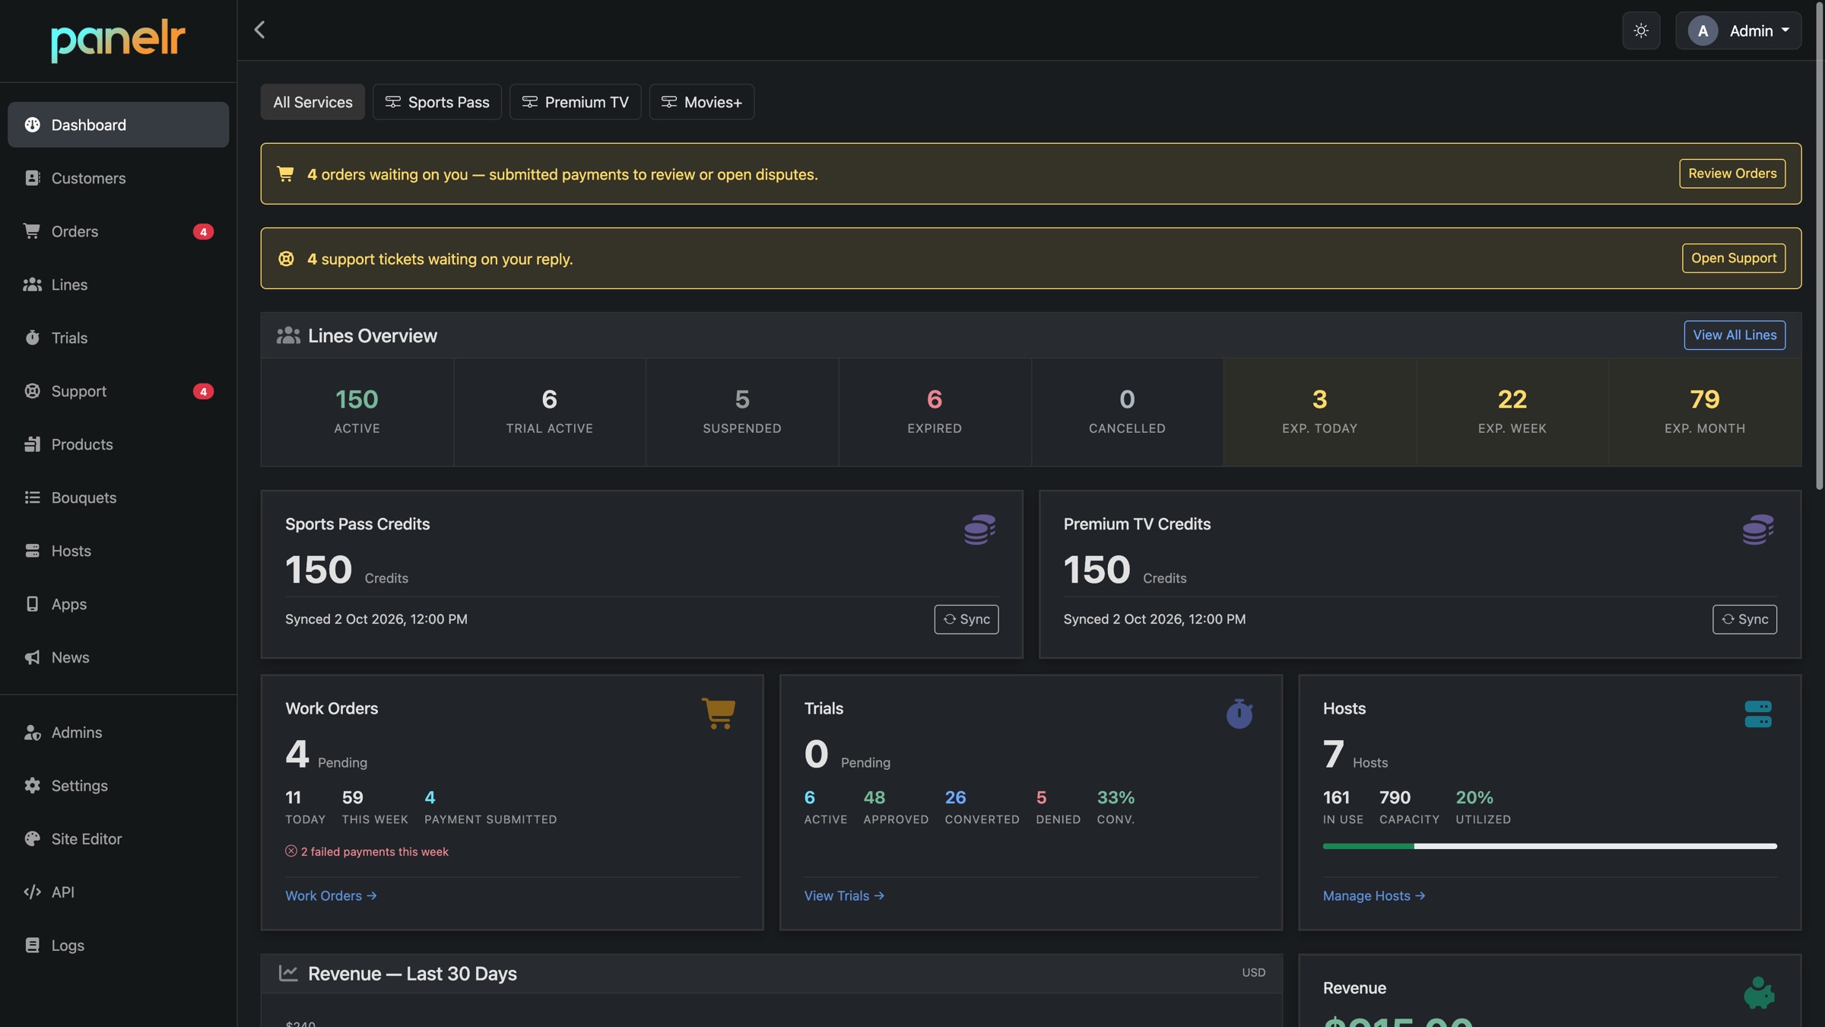Open the Orders cart icon in sidebar
This screenshot has width=1825, height=1027.
tap(32, 231)
